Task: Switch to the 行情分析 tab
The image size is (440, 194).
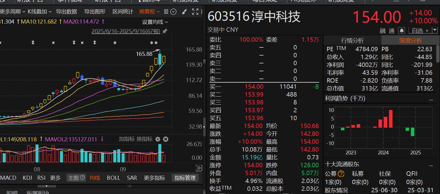Action: pos(352,40)
